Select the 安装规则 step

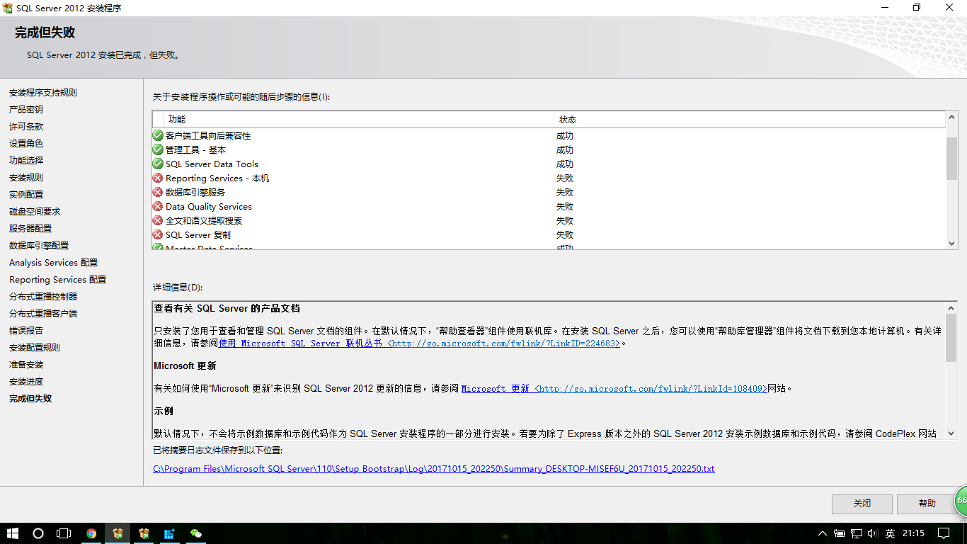pyautogui.click(x=26, y=178)
